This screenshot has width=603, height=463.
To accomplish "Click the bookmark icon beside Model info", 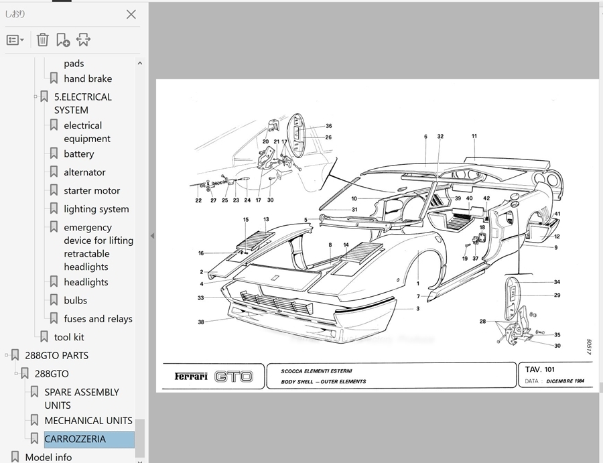I will 15,457.
